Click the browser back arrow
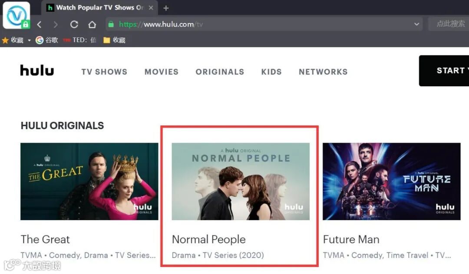The width and height of the screenshot is (469, 274). point(39,24)
